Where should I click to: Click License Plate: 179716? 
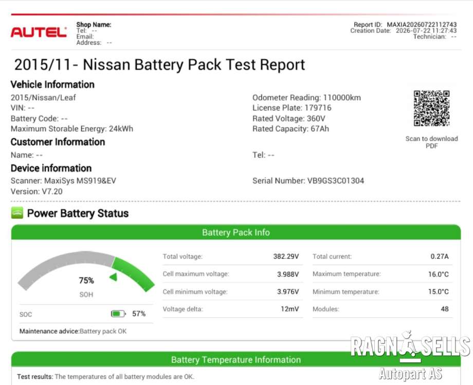pos(292,108)
